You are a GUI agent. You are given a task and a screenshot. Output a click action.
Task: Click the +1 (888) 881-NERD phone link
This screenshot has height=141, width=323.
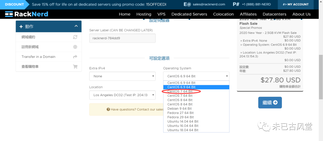pyautogui.click(x=257, y=4)
